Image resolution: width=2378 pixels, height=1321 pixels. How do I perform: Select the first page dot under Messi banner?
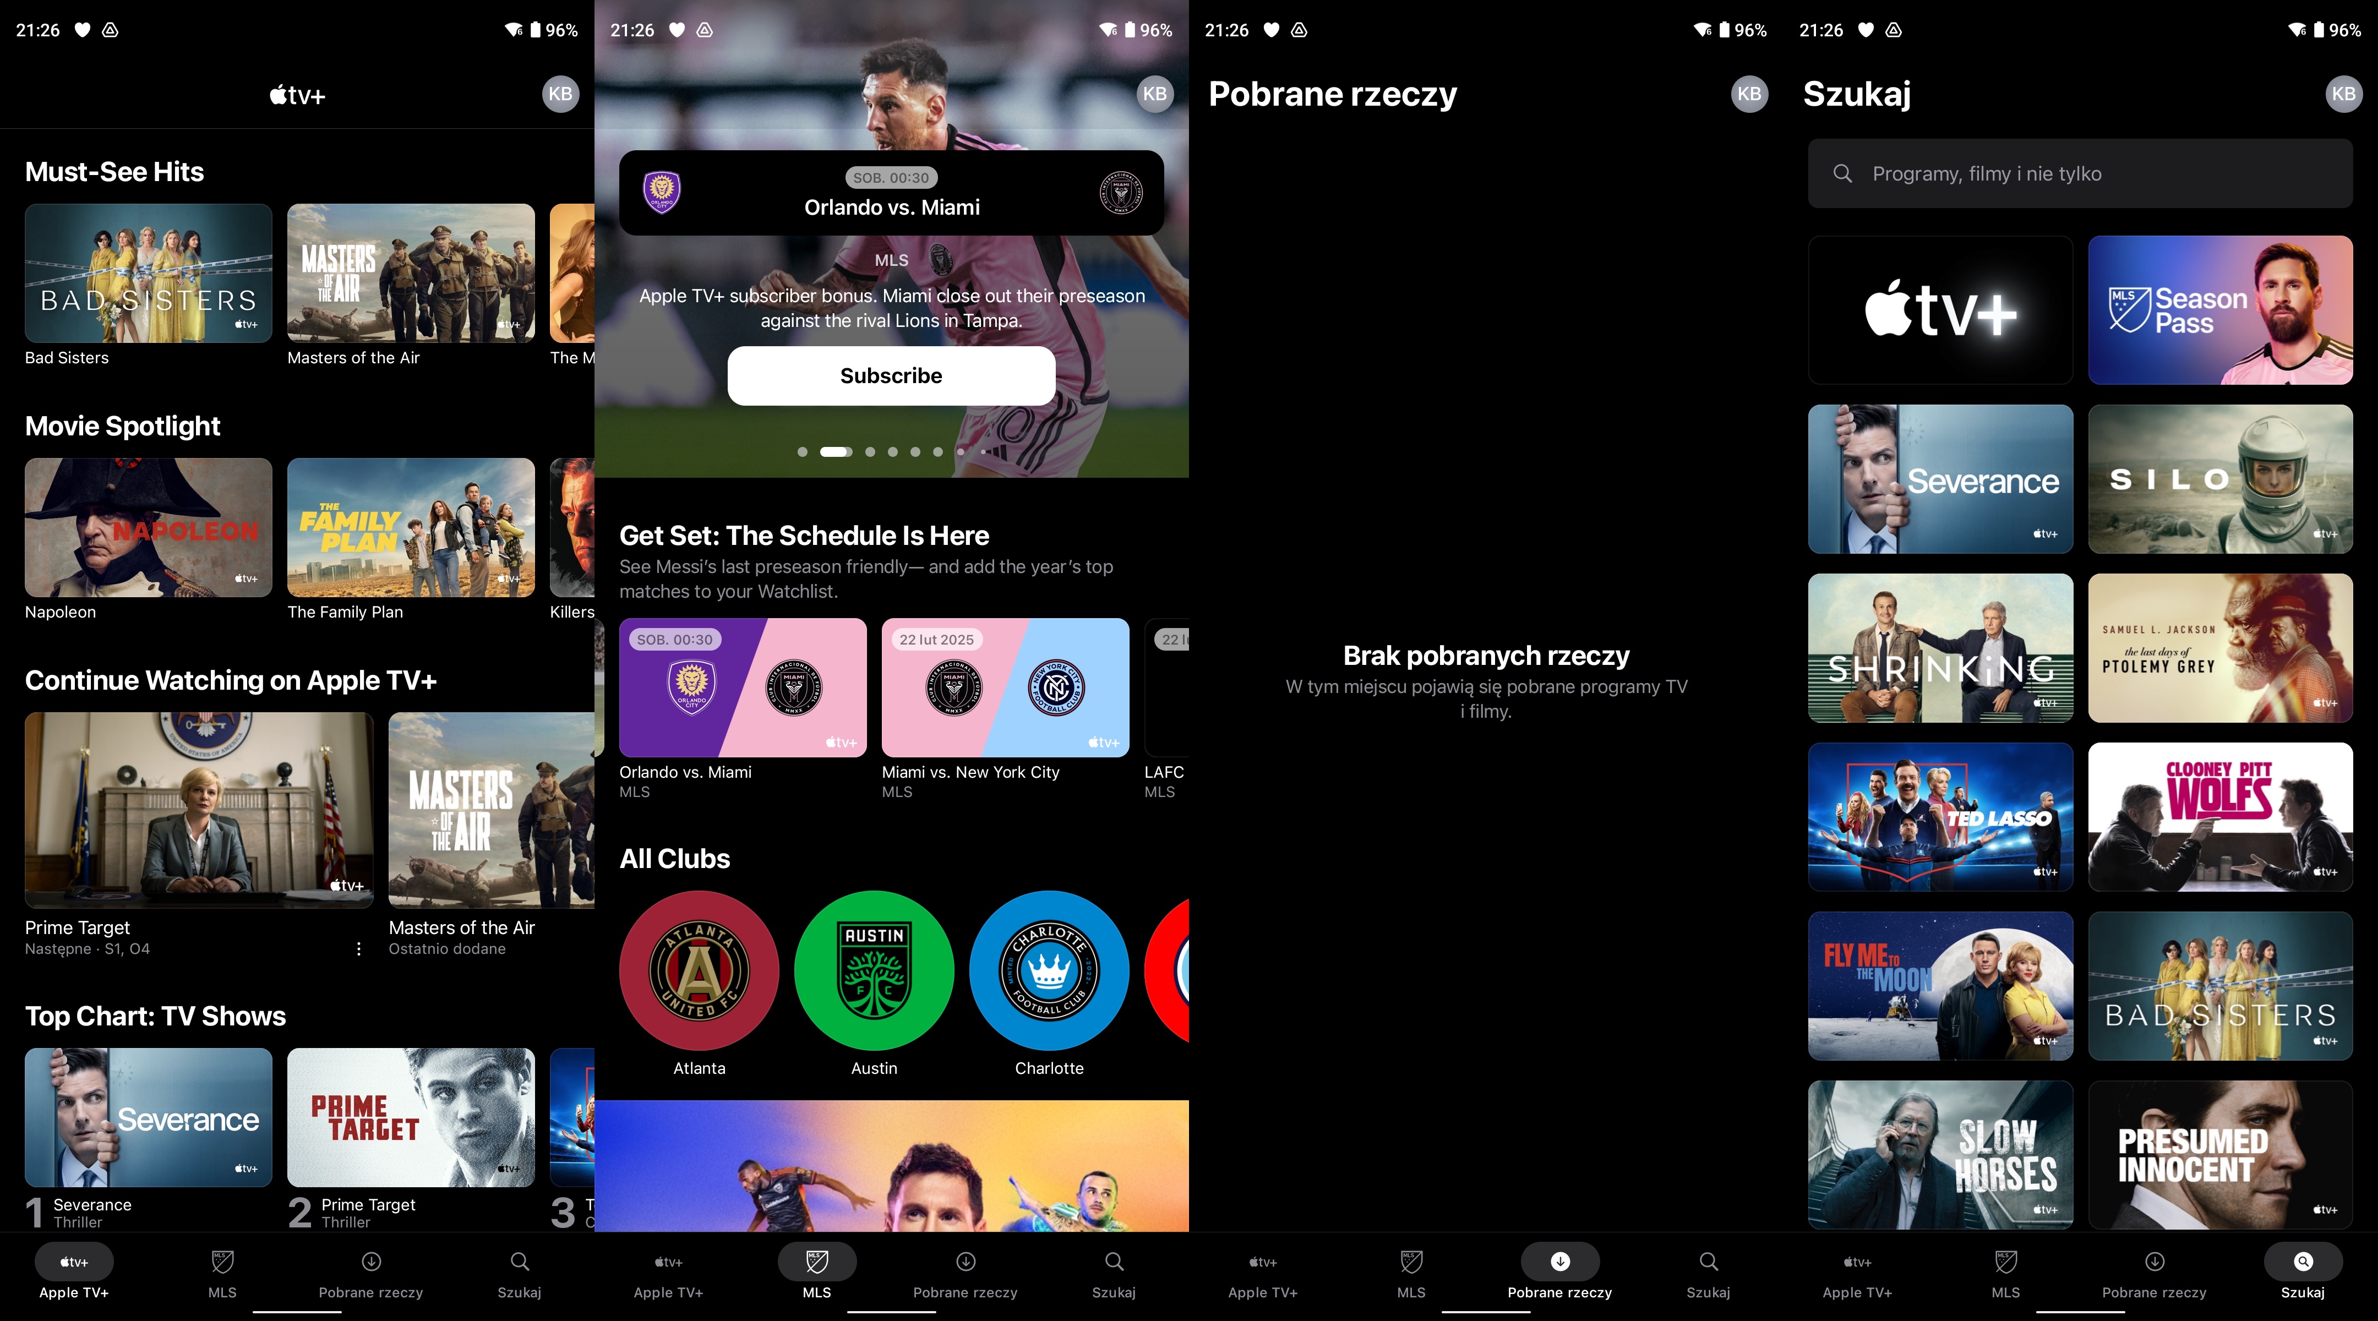click(x=801, y=452)
